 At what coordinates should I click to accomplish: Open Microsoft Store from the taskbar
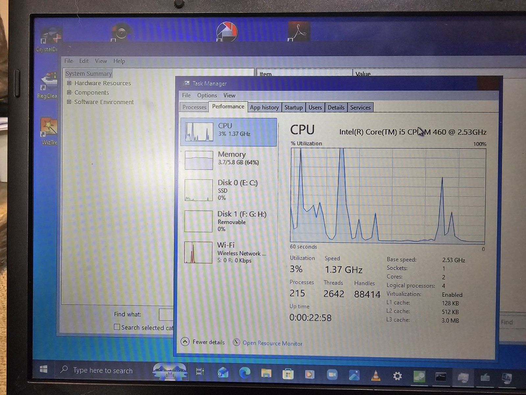[288, 374]
